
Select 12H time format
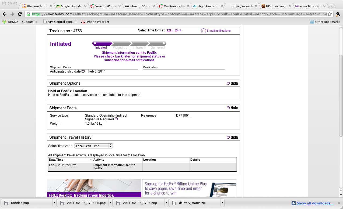coord(169,30)
